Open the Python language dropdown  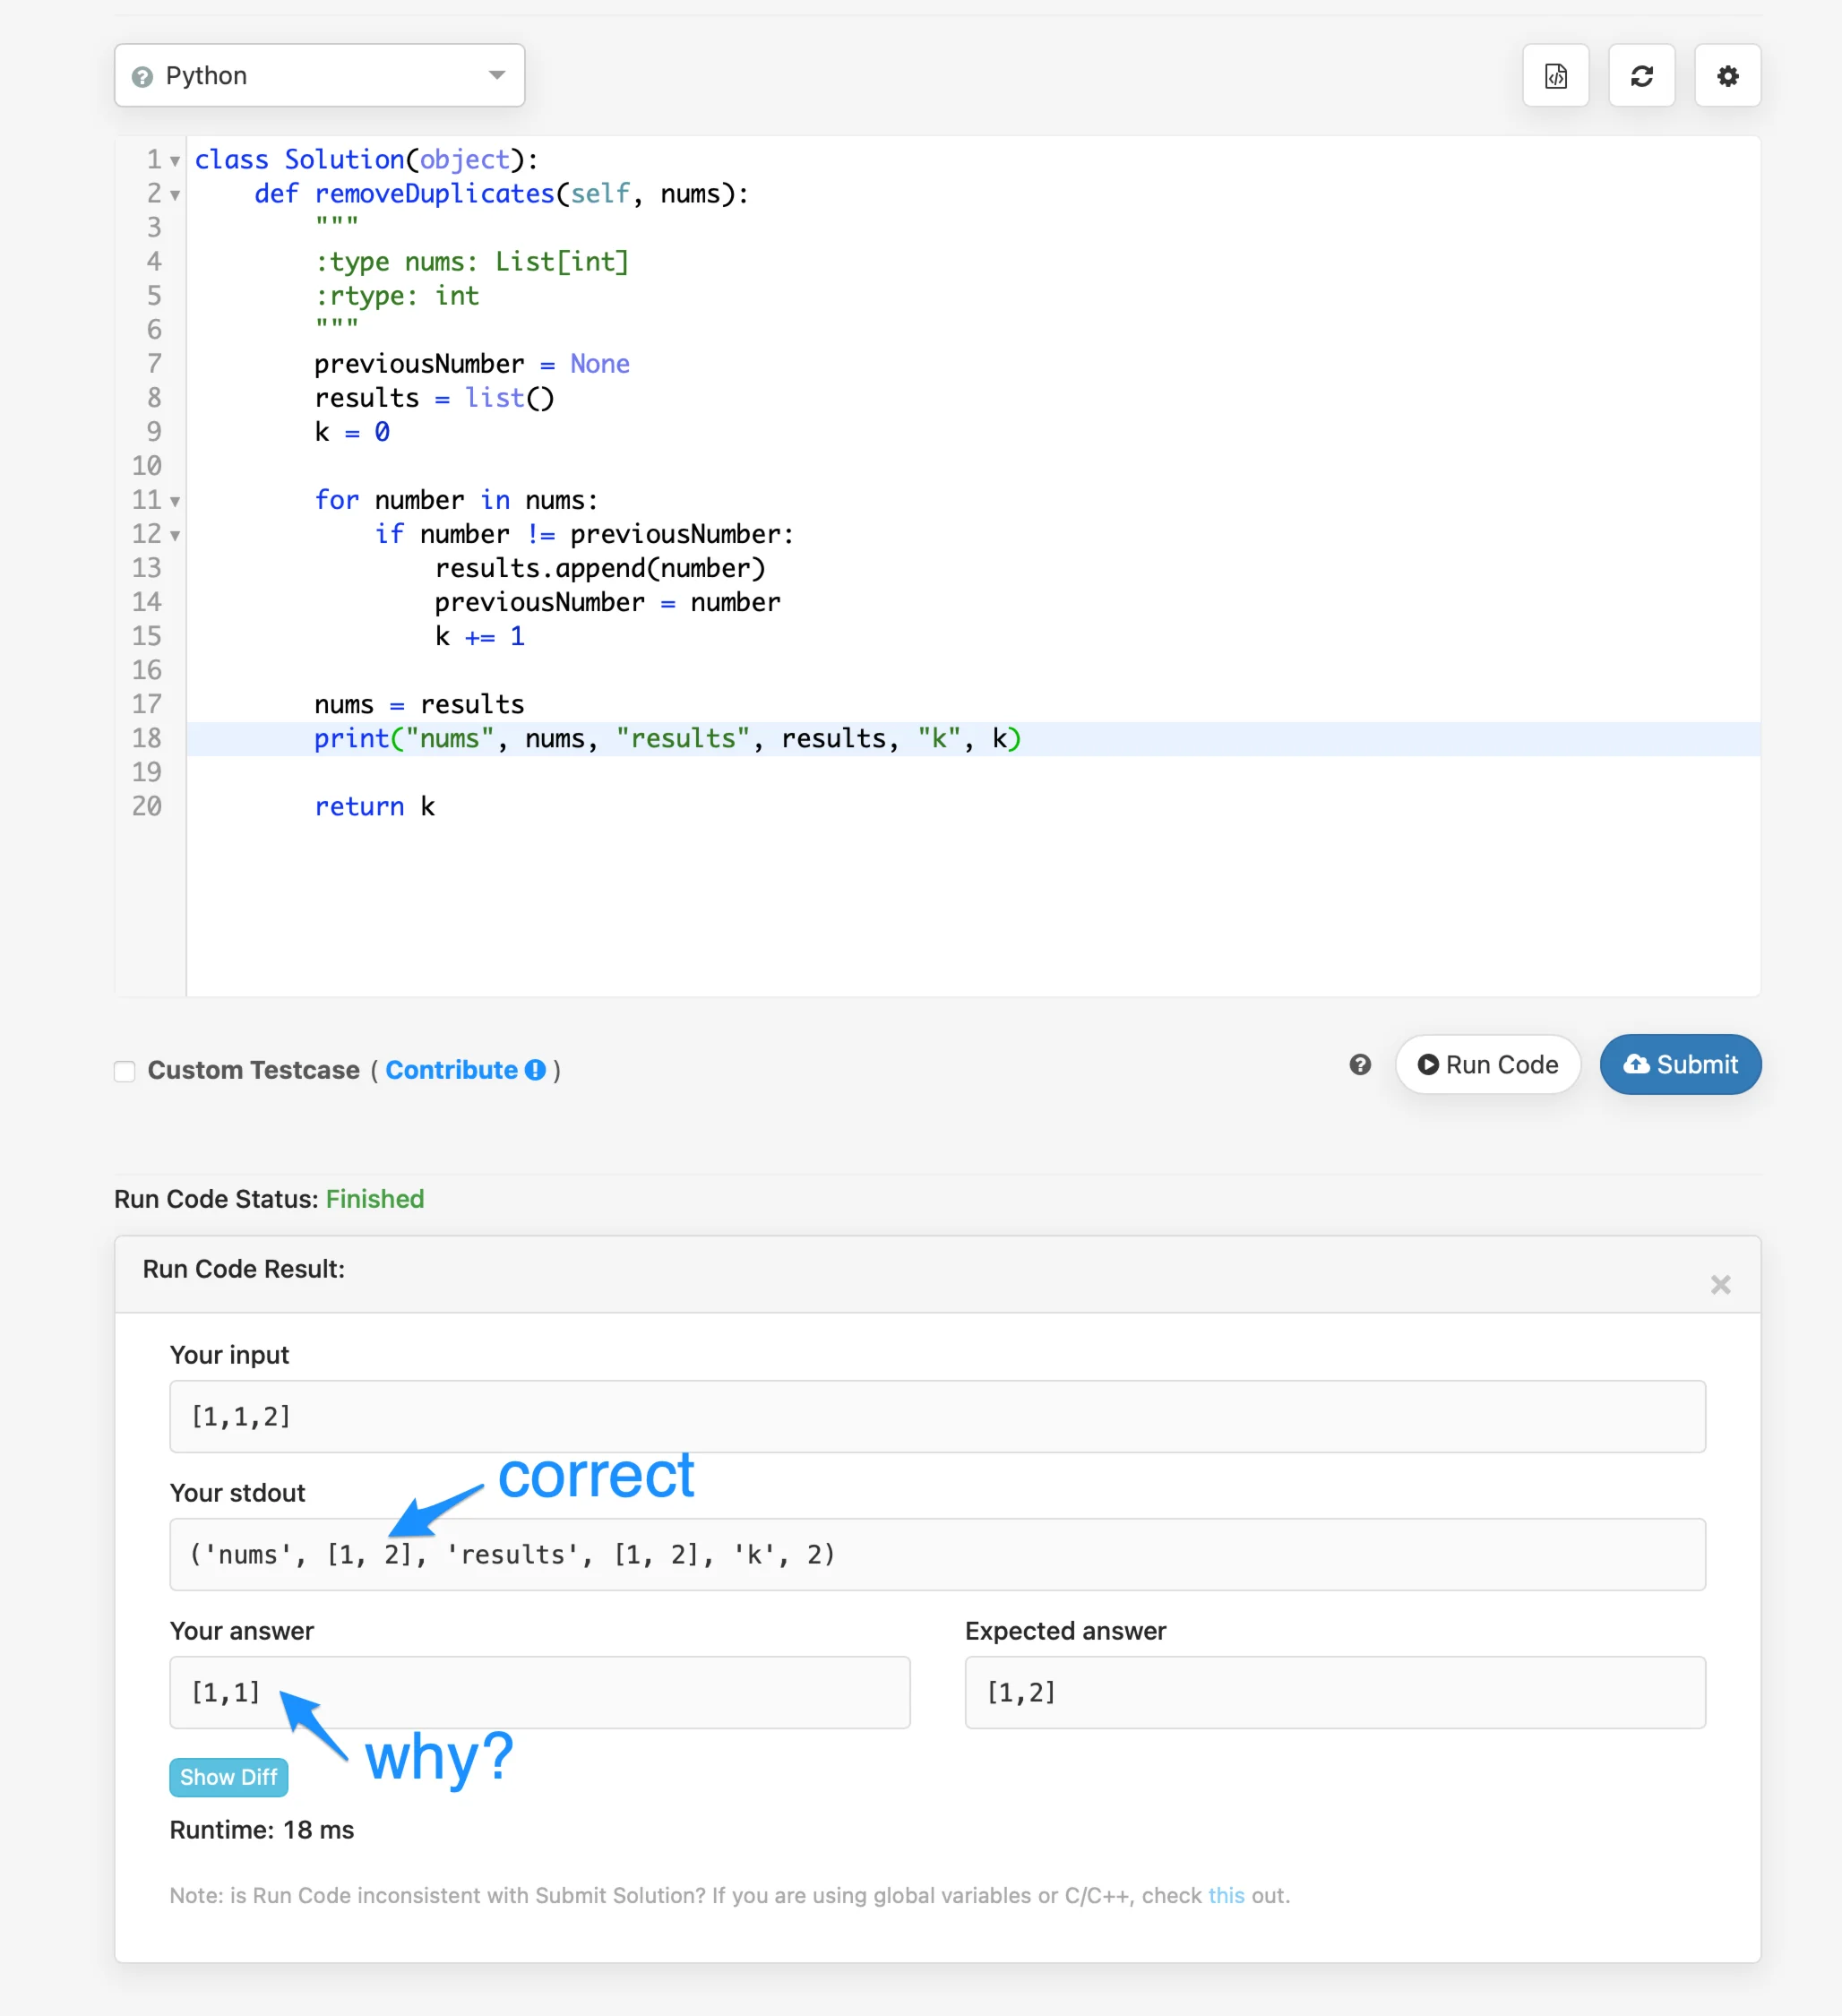tap(496, 76)
